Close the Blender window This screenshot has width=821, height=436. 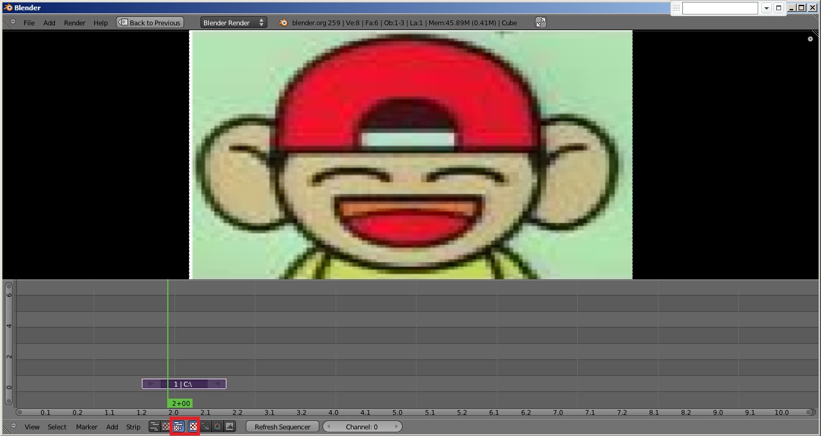coord(812,8)
